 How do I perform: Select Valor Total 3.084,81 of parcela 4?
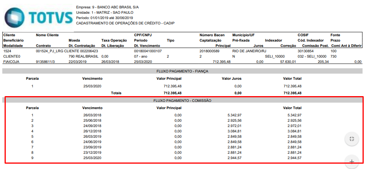[x=294, y=131]
